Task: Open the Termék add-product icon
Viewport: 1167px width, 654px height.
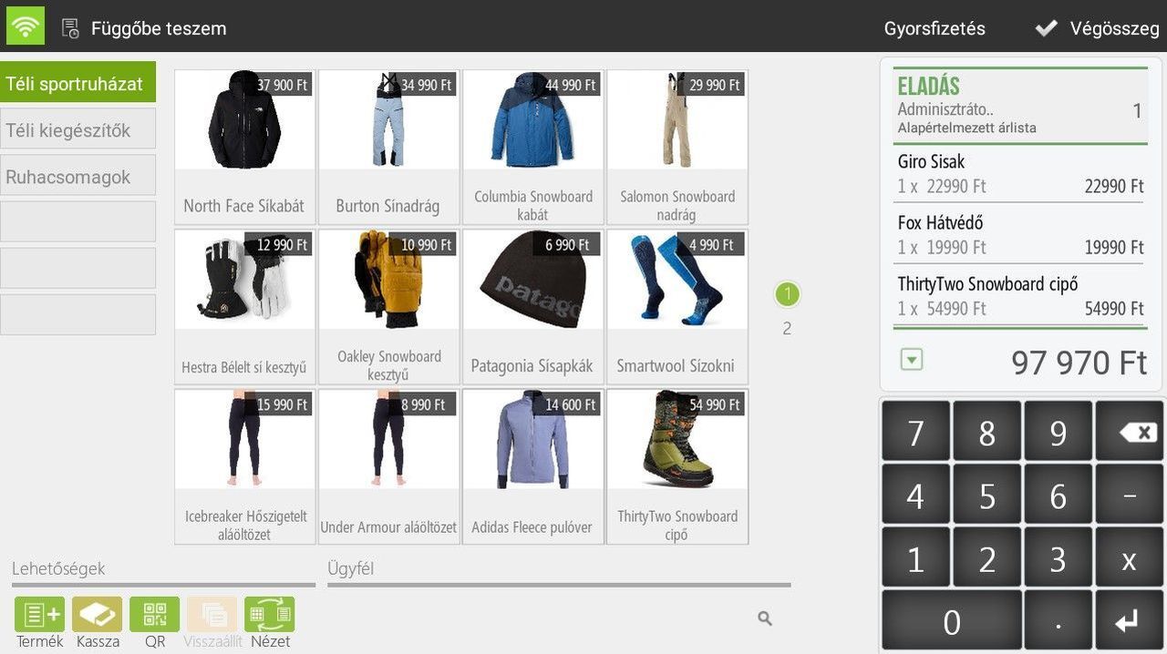Action: (x=39, y=615)
